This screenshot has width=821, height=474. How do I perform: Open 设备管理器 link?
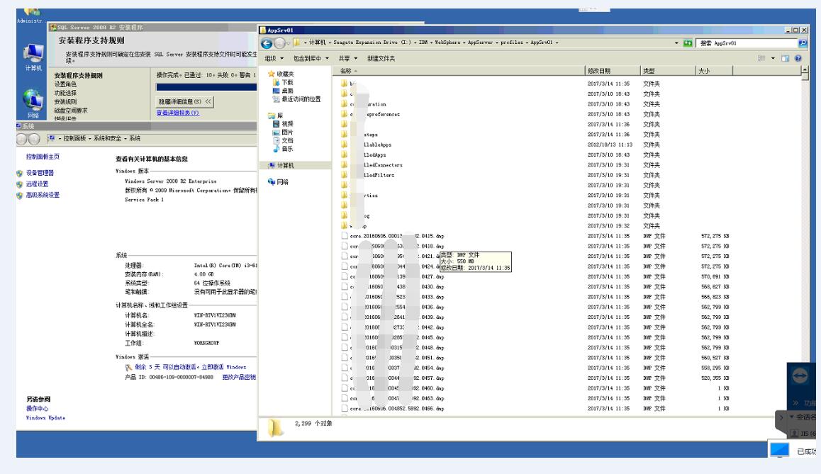tap(40, 173)
